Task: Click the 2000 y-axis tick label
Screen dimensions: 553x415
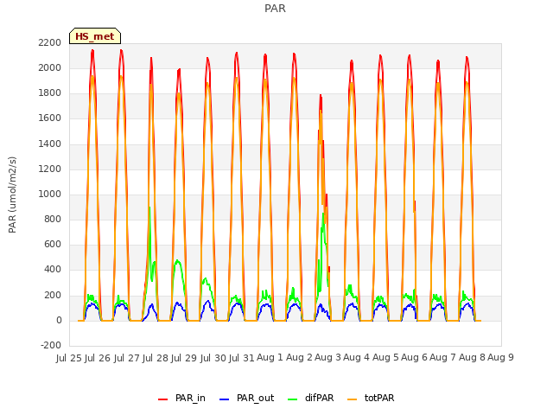Action: [x=50, y=67]
